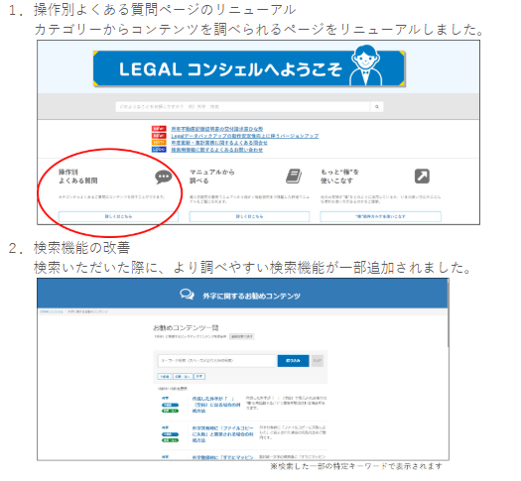This screenshot has width=521, height=481.
Task: Click the 操作別よくある質問 heading
Action: 78,177
